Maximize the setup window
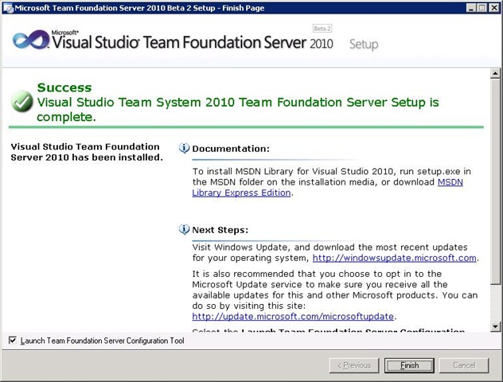The width and height of the screenshot is (503, 382). click(x=482, y=8)
